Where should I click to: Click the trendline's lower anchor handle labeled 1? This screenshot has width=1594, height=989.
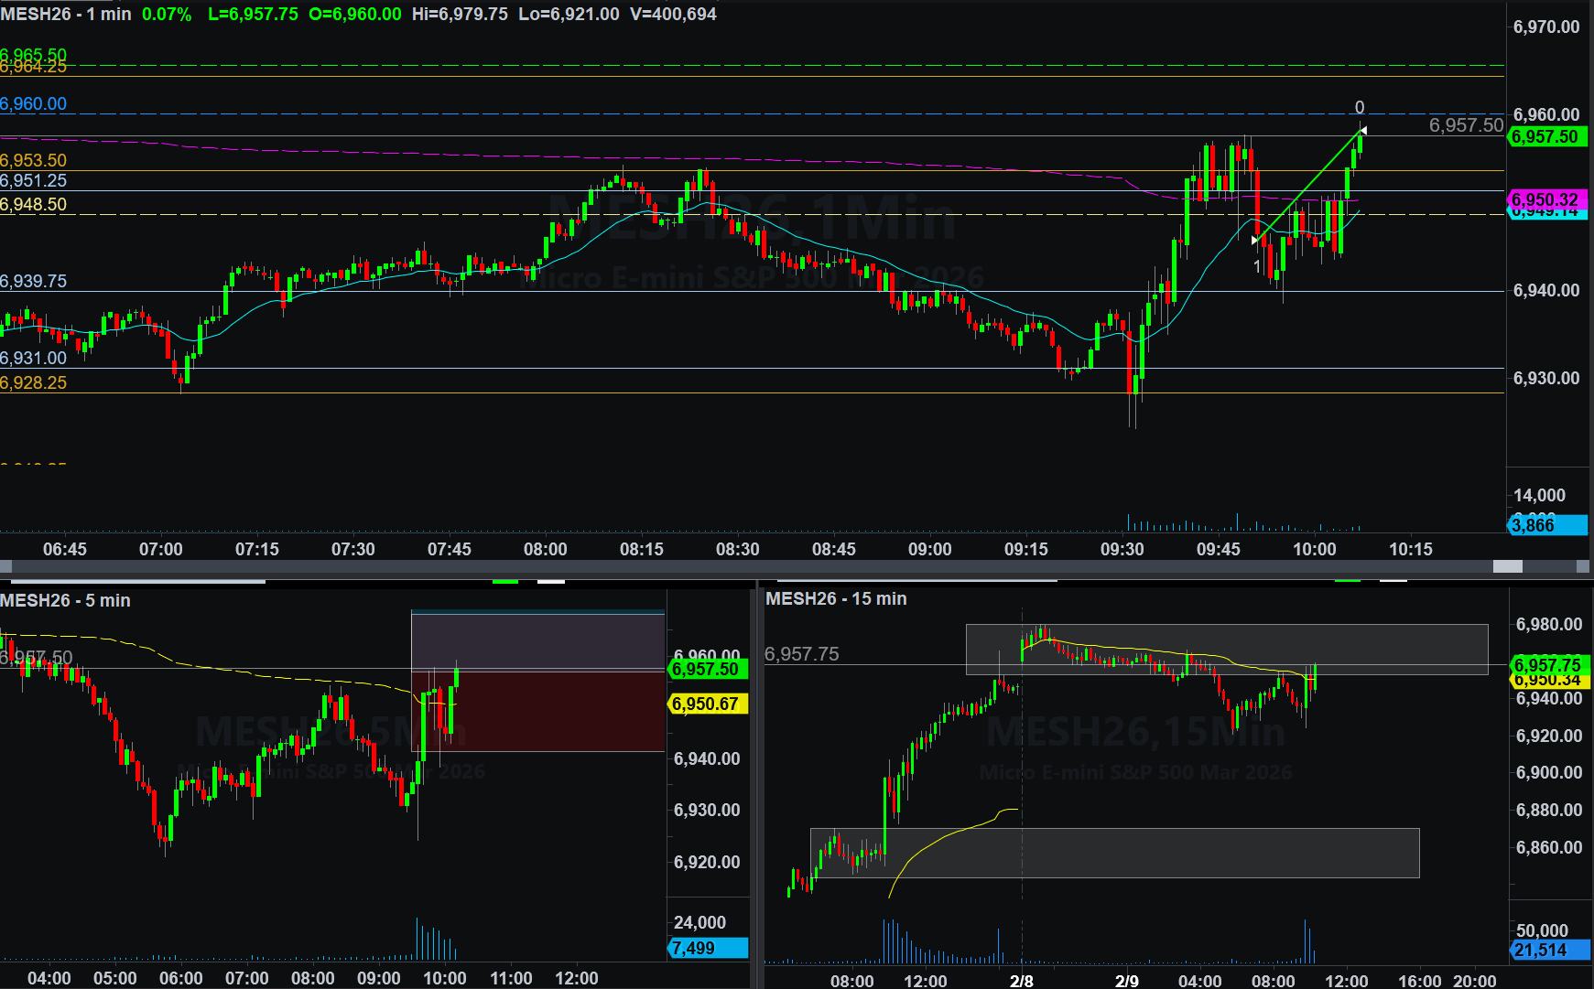click(x=1255, y=241)
